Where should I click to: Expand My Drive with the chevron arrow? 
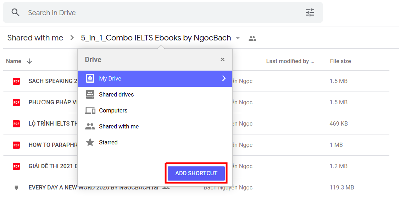224,78
